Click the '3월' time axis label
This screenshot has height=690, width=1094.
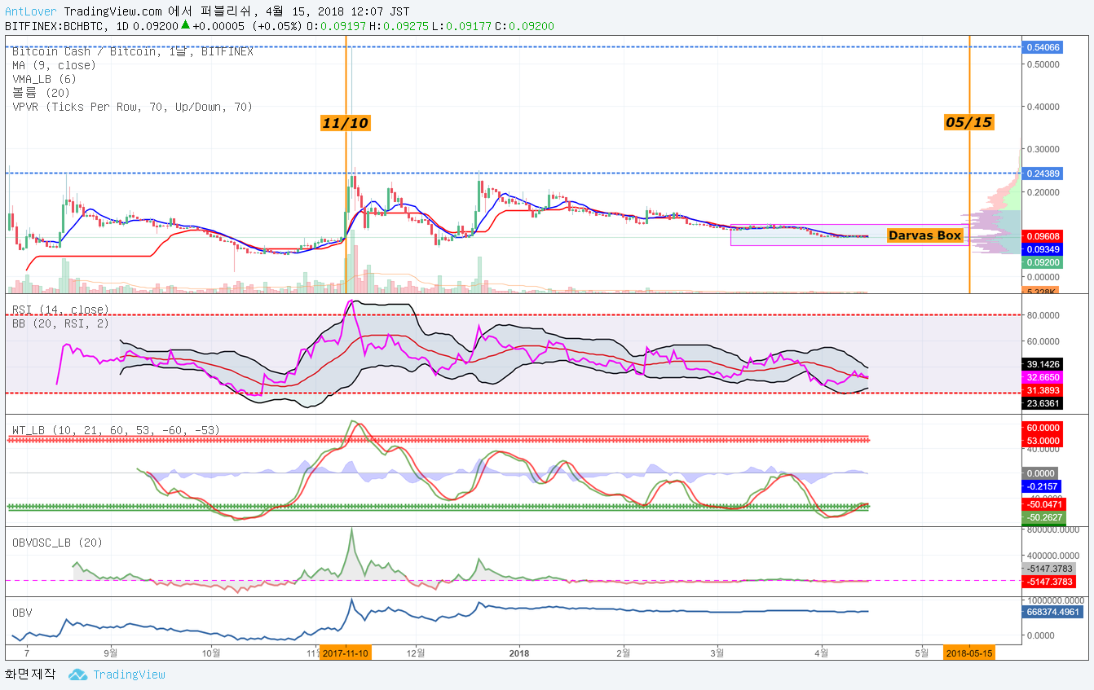pos(718,653)
